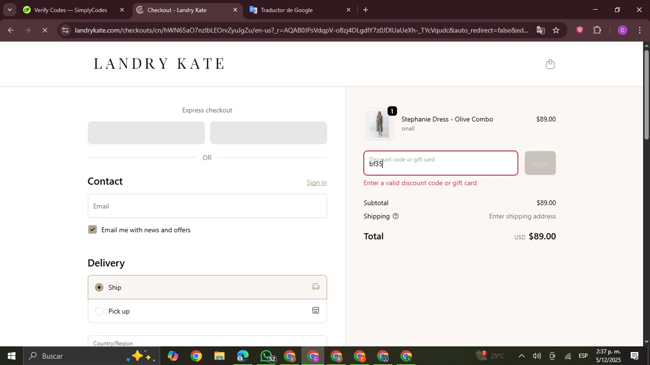The image size is (650, 365).
Task: Click the weather 29°C widget
Action: point(491,356)
